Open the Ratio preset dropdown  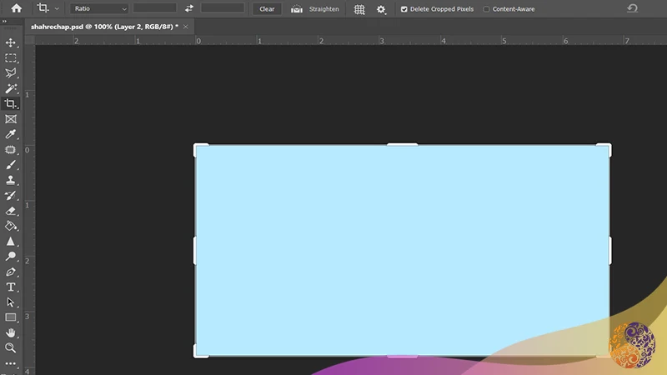coord(99,9)
